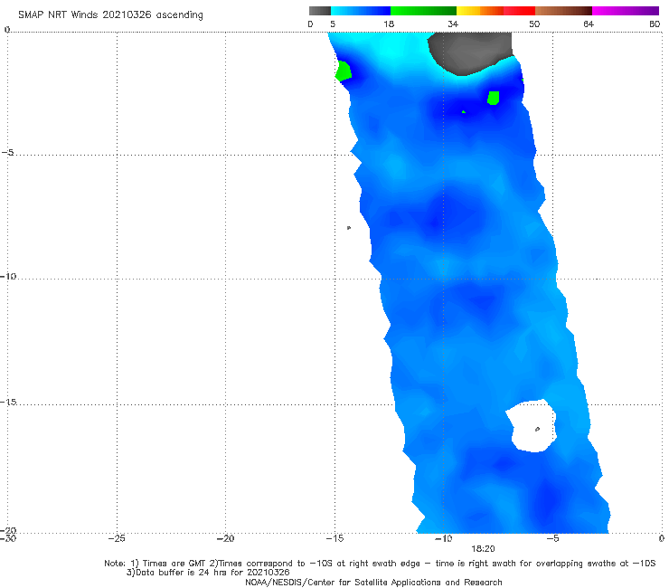Click the color bar label '18'
The width and height of the screenshot is (669, 588).
[389, 24]
